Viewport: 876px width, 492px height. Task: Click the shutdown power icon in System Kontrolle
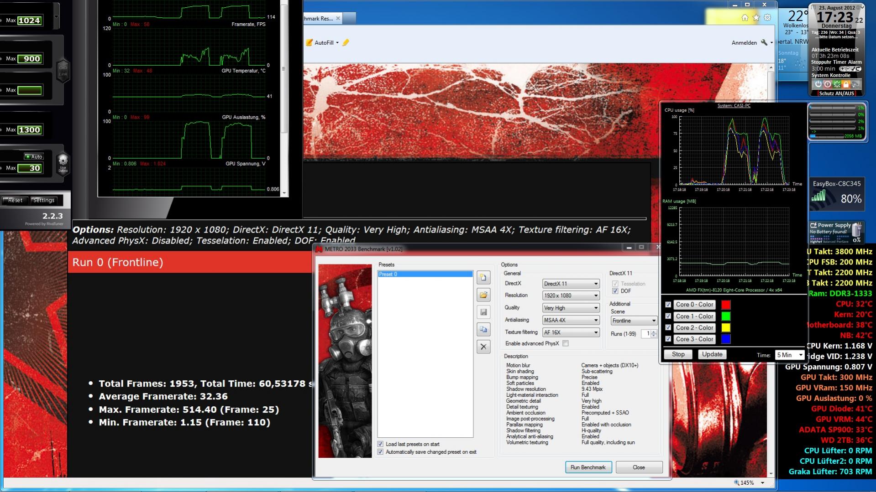coord(818,84)
